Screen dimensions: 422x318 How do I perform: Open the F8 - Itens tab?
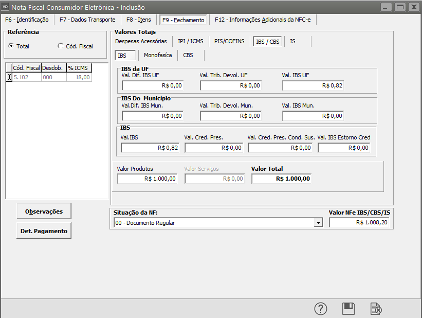point(139,20)
